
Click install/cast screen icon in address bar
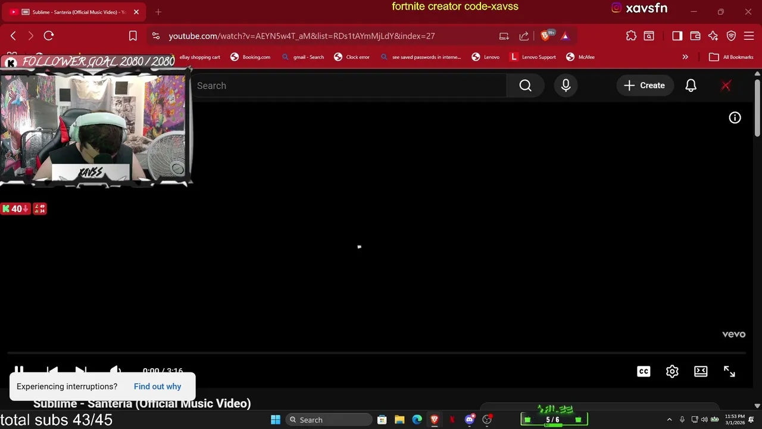click(504, 36)
